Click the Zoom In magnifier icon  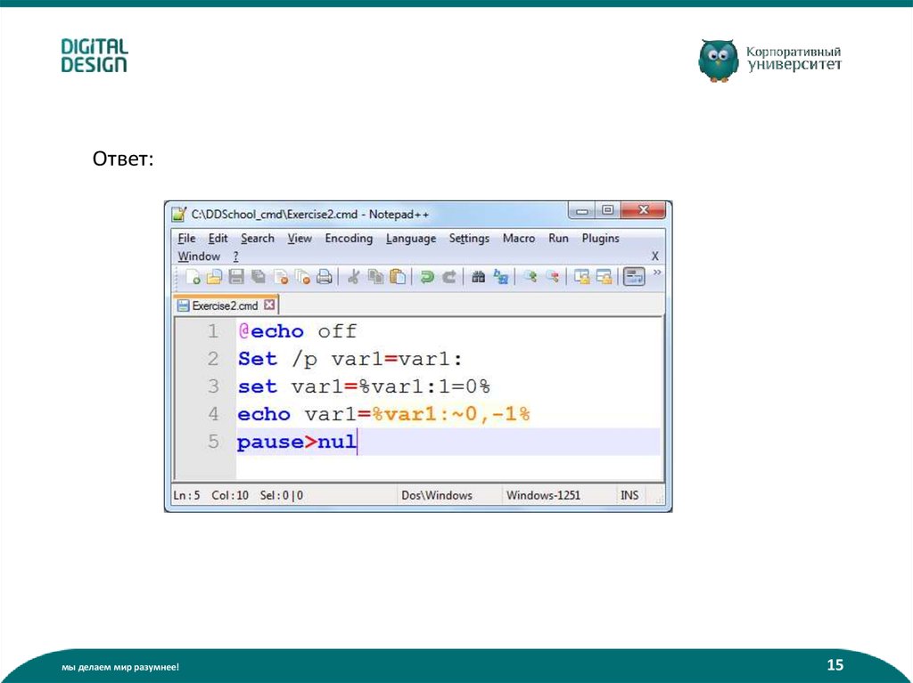click(531, 277)
